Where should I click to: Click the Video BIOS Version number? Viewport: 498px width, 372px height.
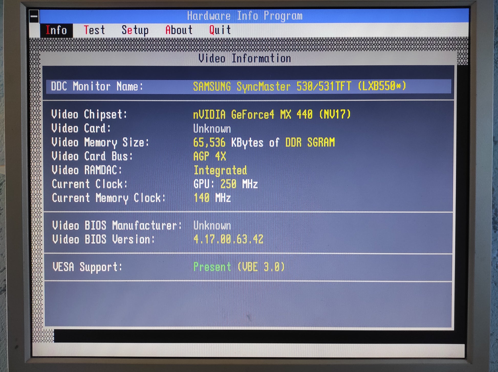pos(228,240)
